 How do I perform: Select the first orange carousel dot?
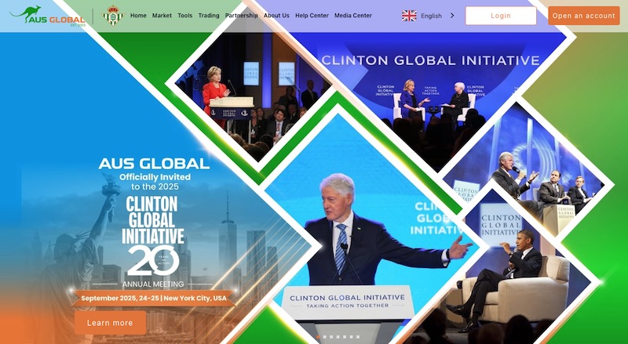click(318, 337)
